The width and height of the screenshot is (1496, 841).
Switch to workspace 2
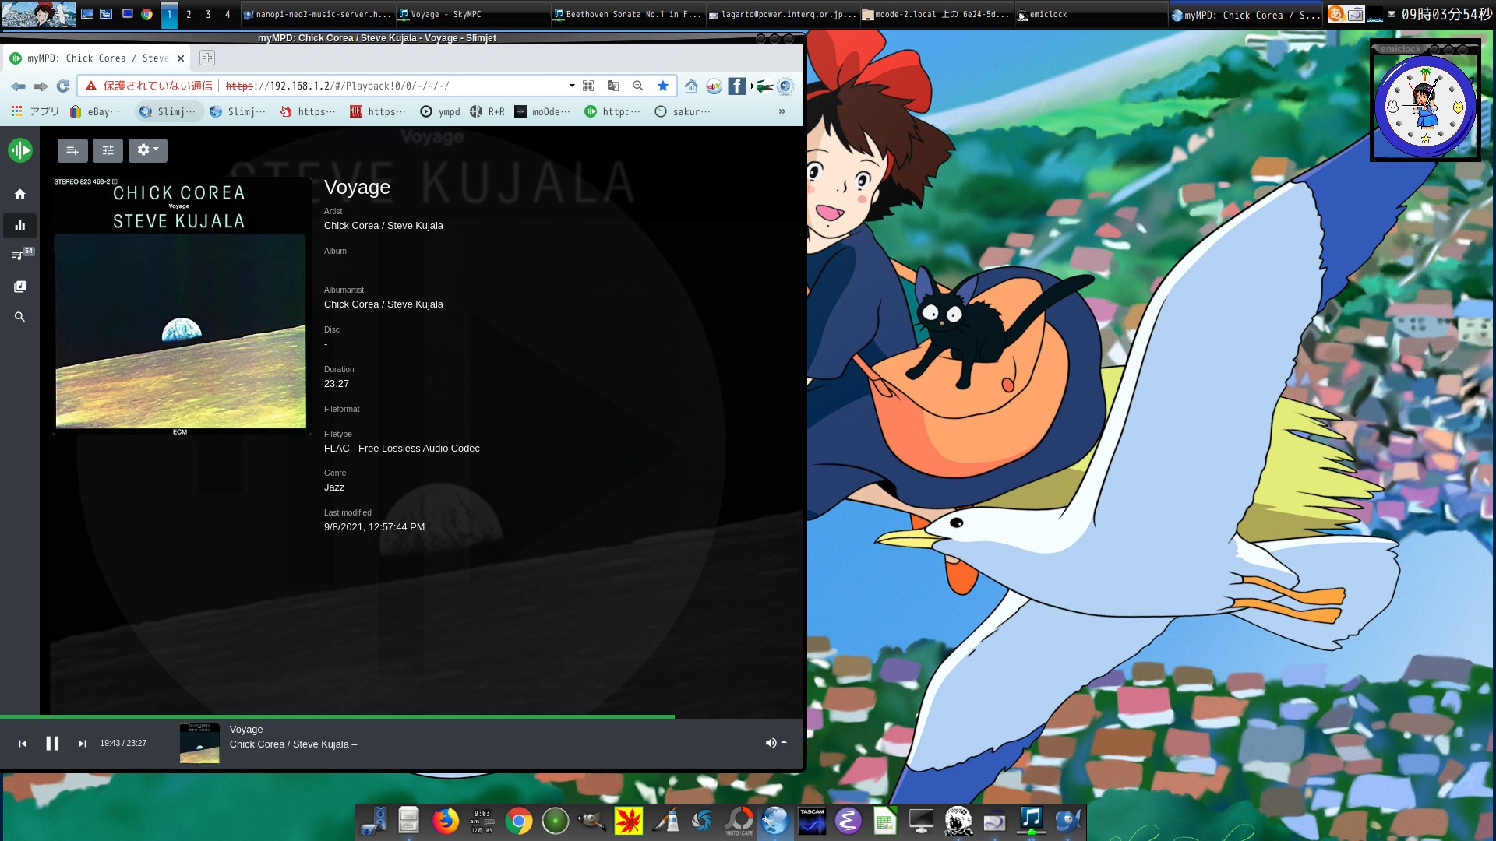point(189,14)
